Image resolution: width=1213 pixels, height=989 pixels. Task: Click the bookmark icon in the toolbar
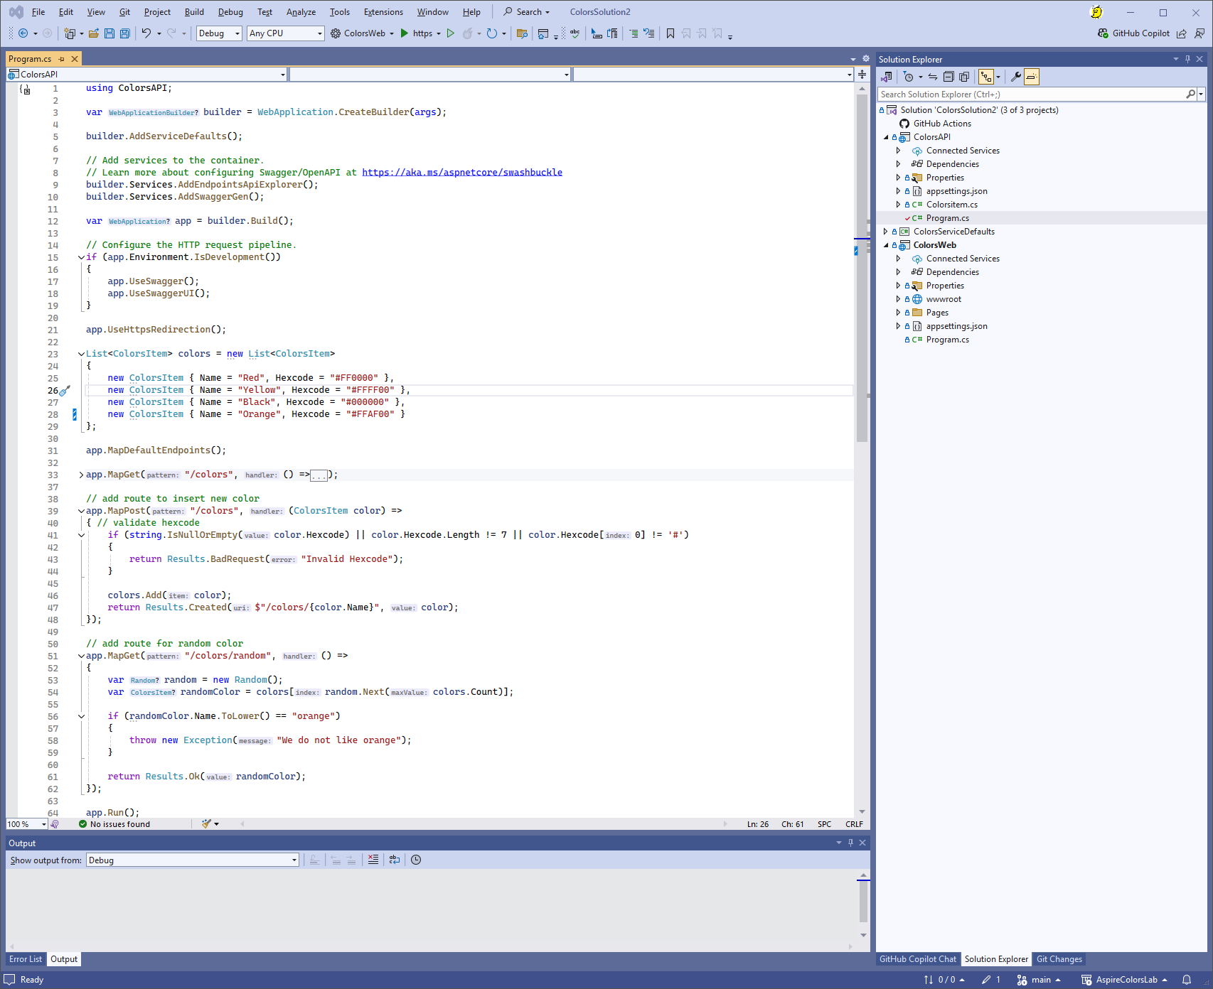tap(670, 33)
